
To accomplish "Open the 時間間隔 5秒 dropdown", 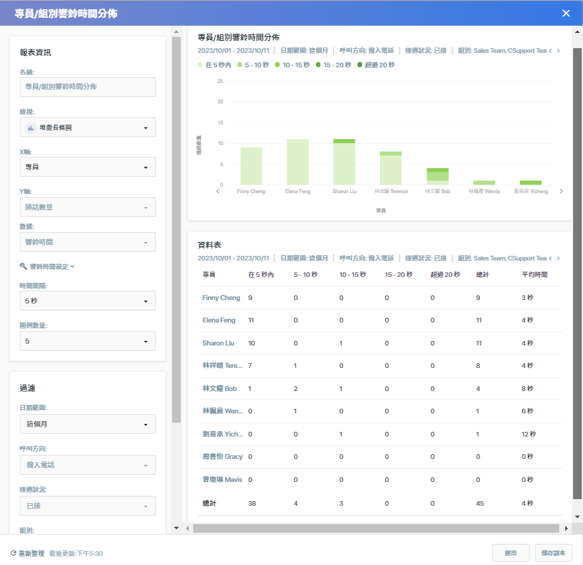I will pos(87,301).
